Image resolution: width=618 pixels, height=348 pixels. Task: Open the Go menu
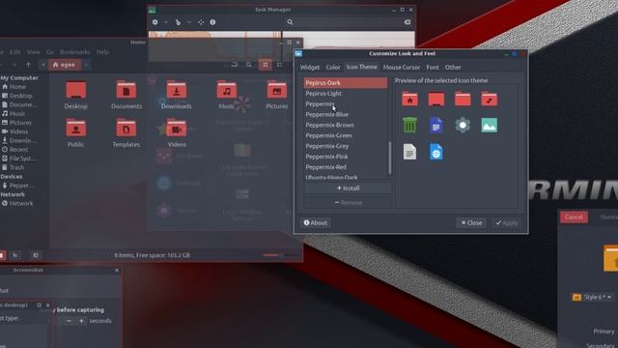50,51
